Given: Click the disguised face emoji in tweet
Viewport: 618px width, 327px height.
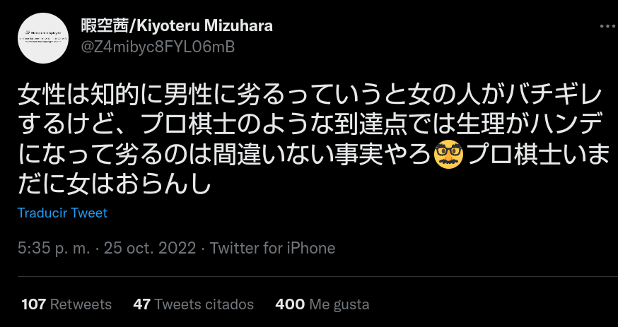Looking at the screenshot, I should point(448,155).
